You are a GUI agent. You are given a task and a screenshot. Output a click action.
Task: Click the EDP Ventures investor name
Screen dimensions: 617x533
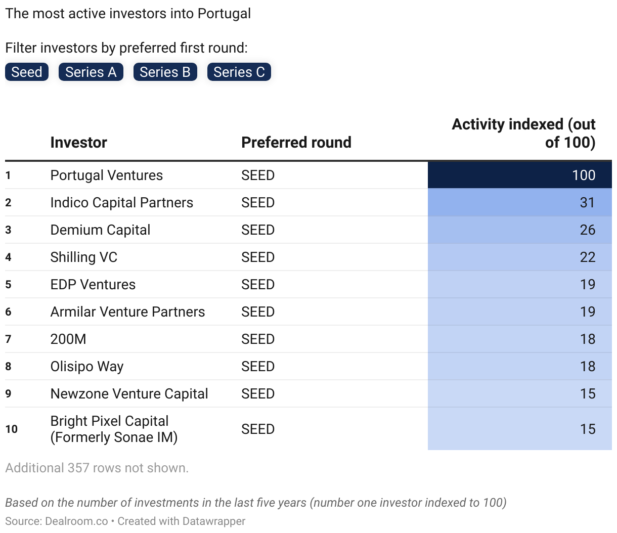tap(93, 285)
